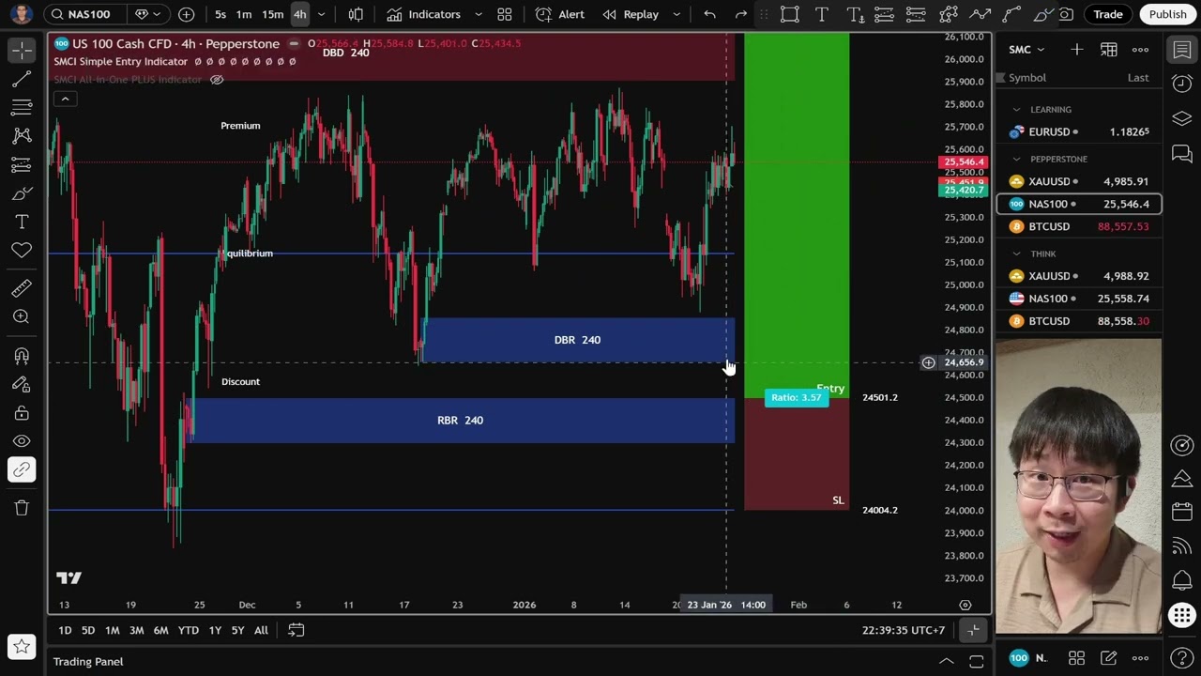Toggle visibility of SMCI All-In-One PLUS Indicator
1201x676 pixels.
coord(217,80)
